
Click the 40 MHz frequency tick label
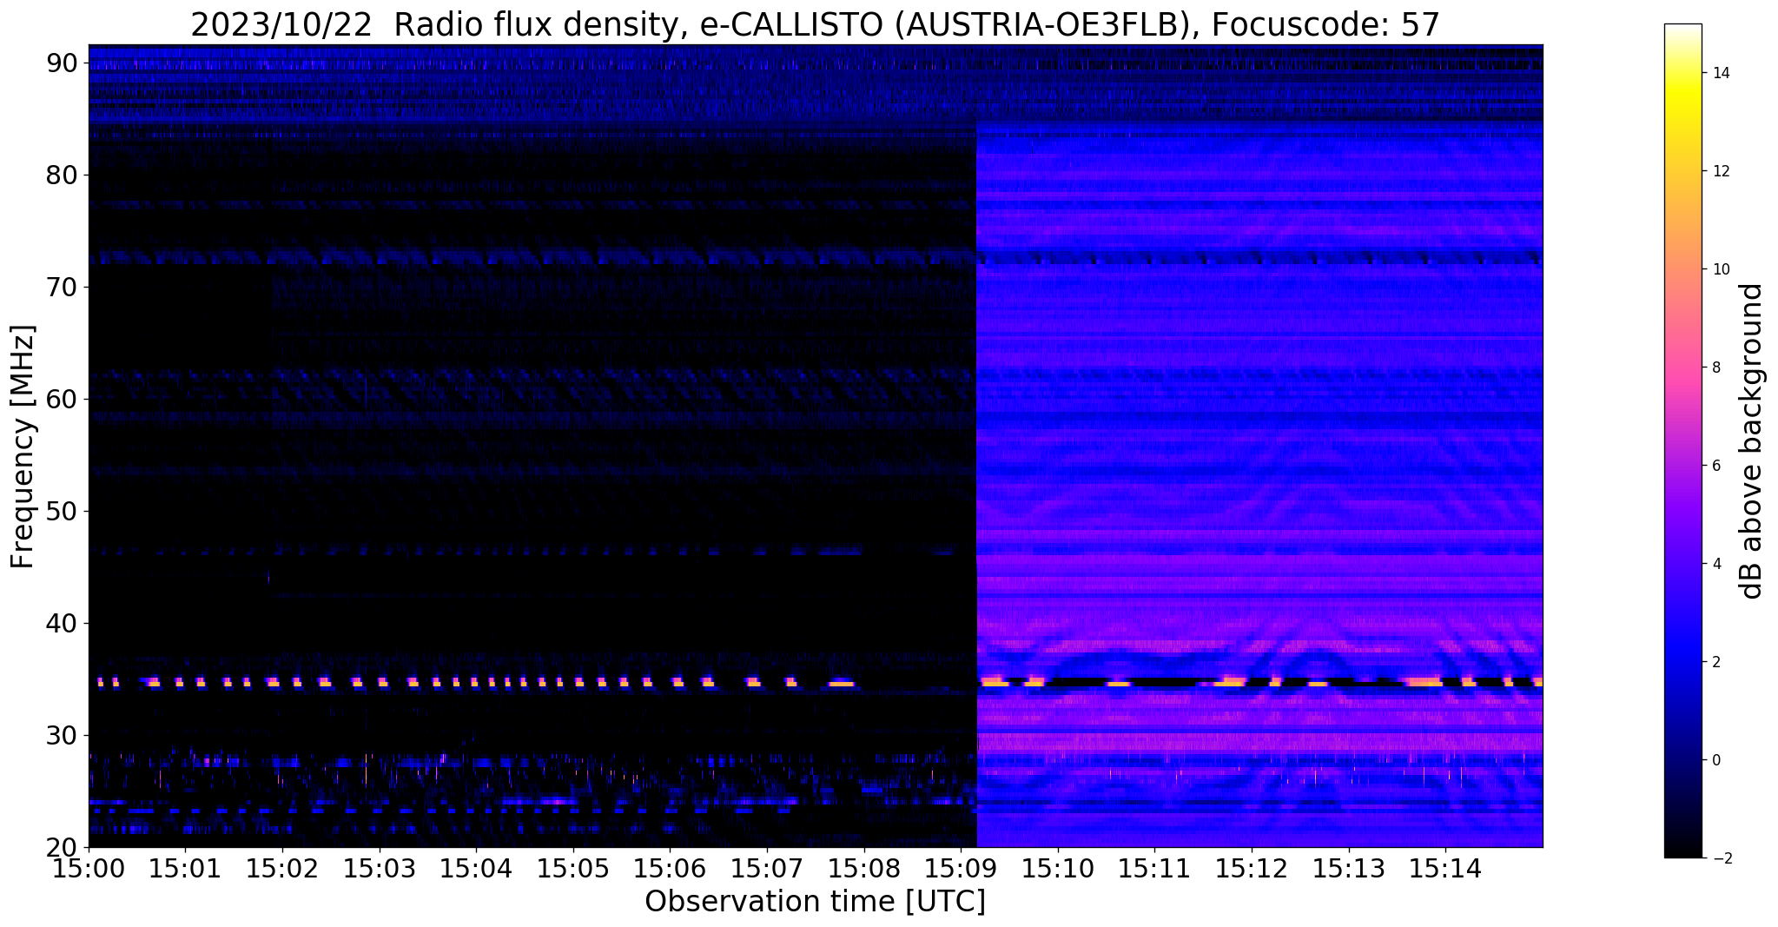(x=62, y=623)
